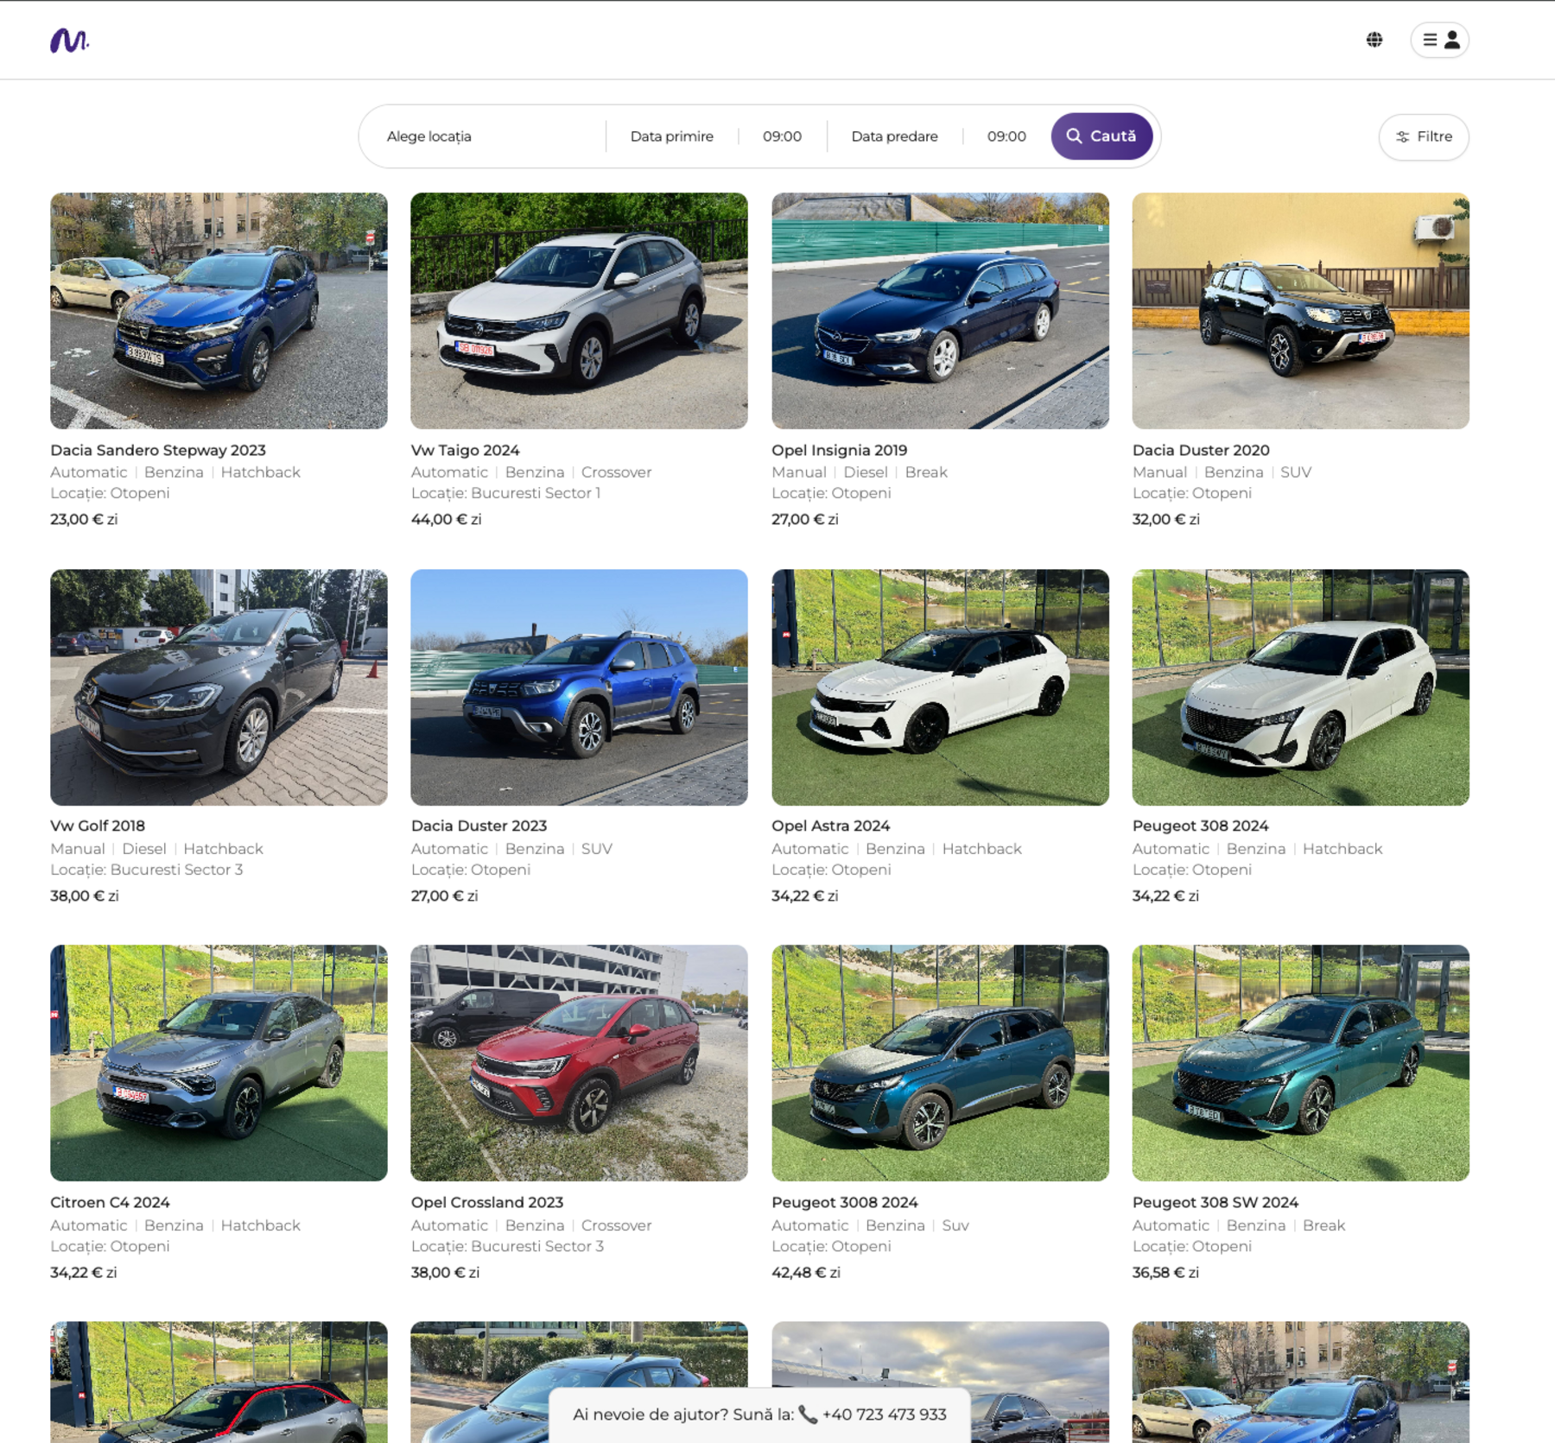Screen dimensions: 1555x1443
Task: Click the Opel Astra 2024 title
Action: click(830, 826)
